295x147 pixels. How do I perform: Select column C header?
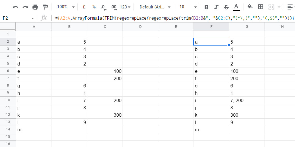(105, 27)
